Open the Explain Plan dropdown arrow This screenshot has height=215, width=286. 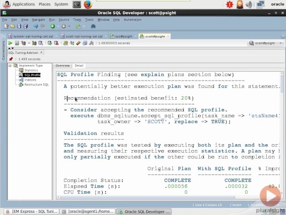click(29, 43)
